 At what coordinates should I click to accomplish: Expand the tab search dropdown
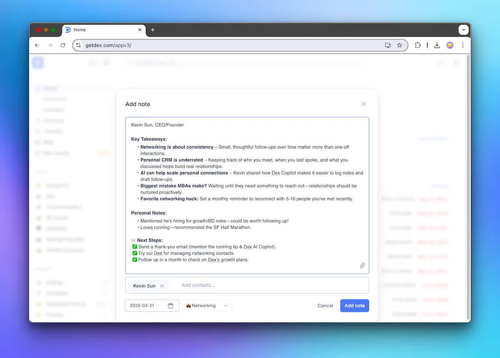(463, 30)
